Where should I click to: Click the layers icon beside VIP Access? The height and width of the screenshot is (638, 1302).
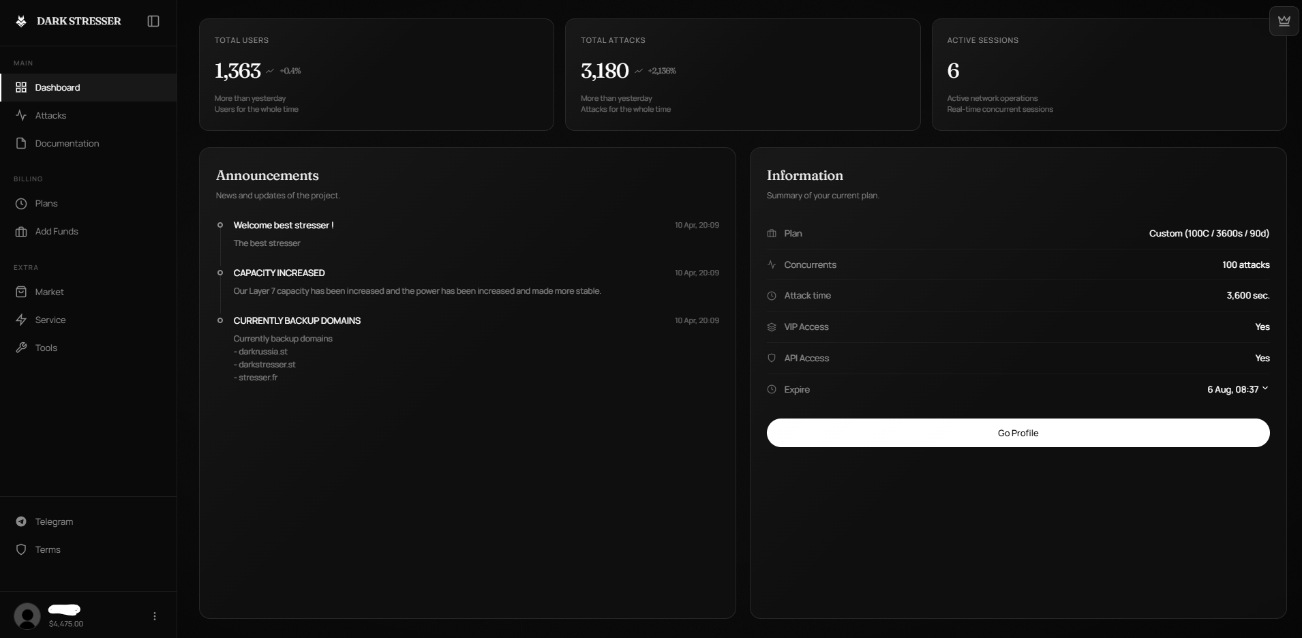[x=772, y=326]
